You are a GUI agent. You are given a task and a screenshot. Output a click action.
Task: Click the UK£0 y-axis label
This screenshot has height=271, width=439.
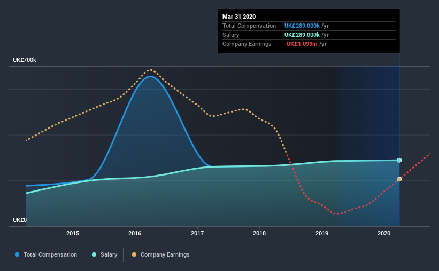(x=20, y=220)
